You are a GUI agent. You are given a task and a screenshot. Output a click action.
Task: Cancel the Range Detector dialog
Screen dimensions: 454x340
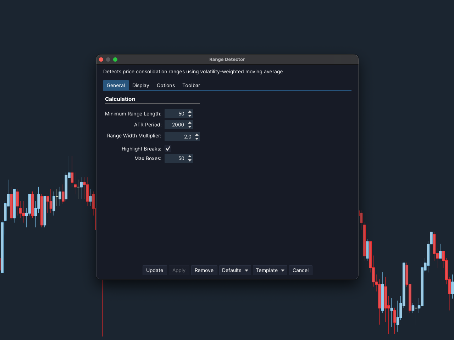point(300,270)
